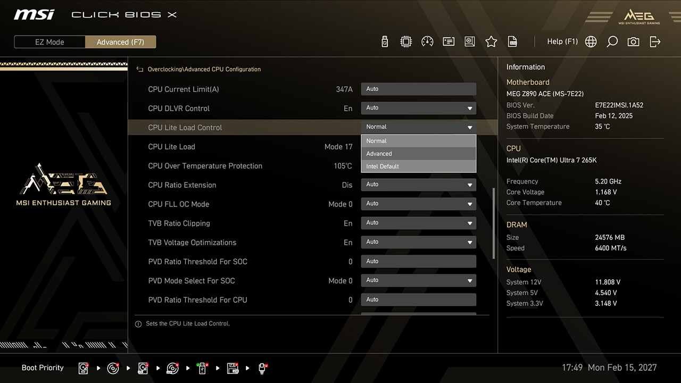Switch to EZ Mode tab
The image size is (681, 383).
pos(49,42)
